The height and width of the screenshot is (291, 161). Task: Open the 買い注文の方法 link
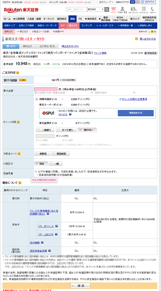tap(148, 39)
